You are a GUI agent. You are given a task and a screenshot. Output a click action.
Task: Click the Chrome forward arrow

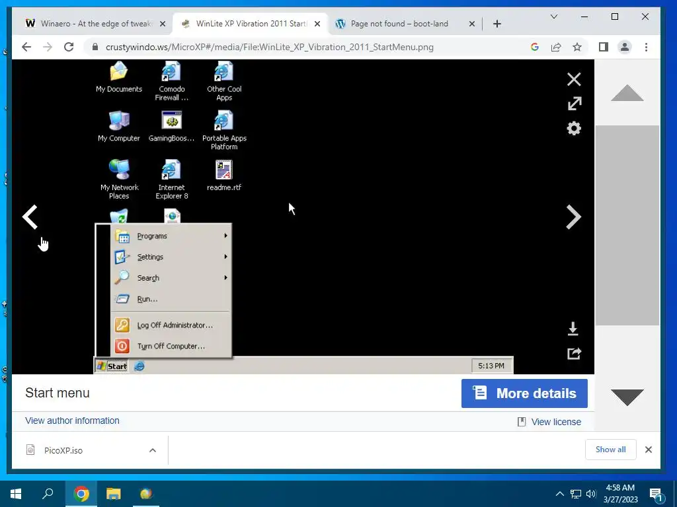(48, 47)
